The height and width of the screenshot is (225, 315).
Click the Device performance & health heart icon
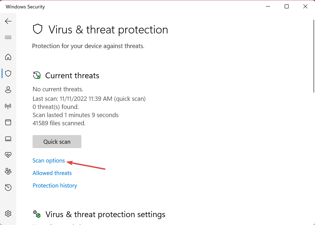click(x=8, y=155)
